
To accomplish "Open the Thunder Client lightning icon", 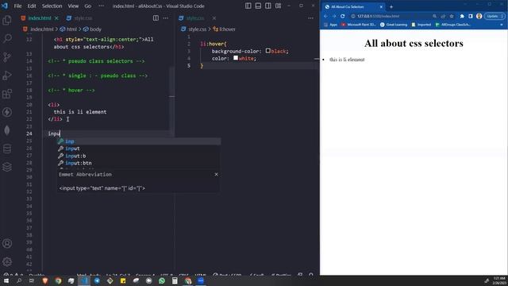I will point(7,112).
